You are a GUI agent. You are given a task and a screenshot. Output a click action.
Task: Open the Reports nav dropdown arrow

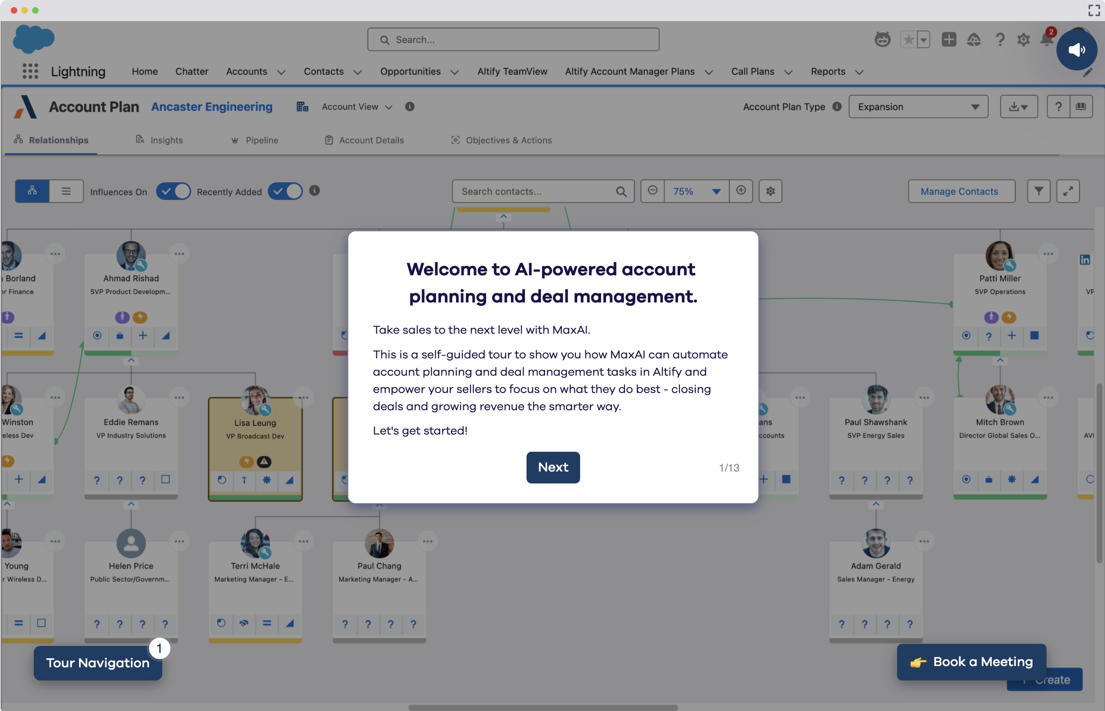coord(859,72)
